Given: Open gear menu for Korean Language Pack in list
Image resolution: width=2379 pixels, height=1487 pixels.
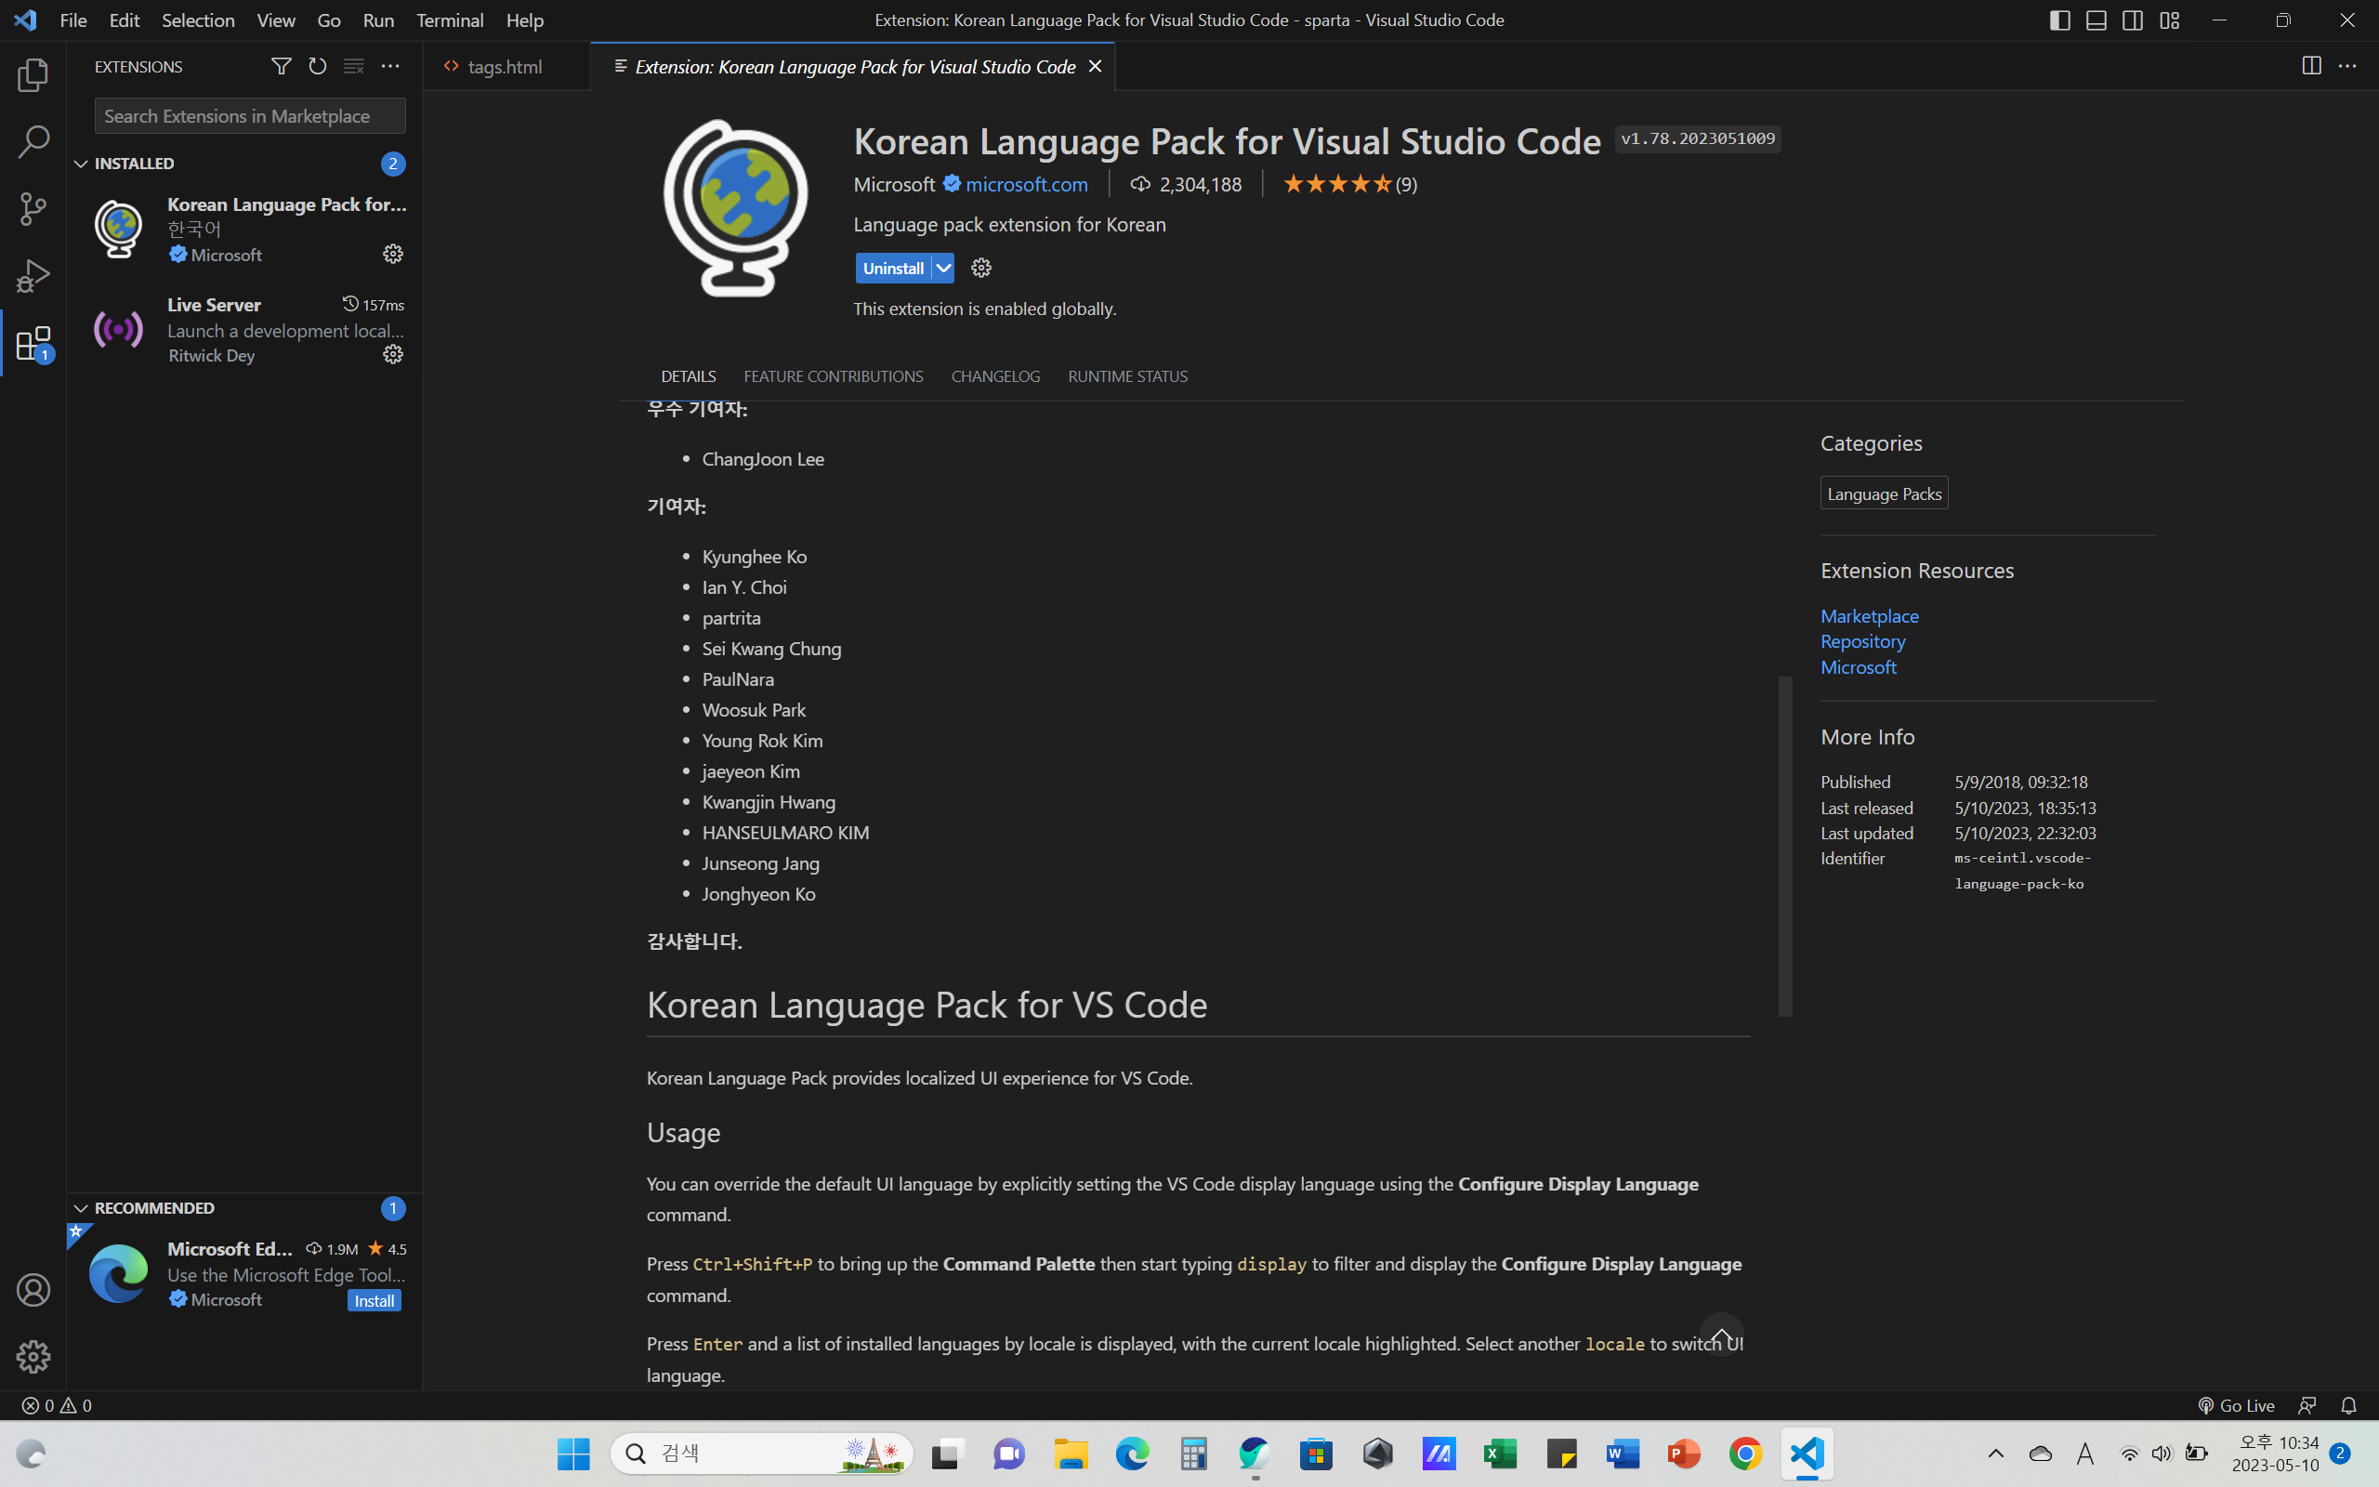Looking at the screenshot, I should coord(393,254).
